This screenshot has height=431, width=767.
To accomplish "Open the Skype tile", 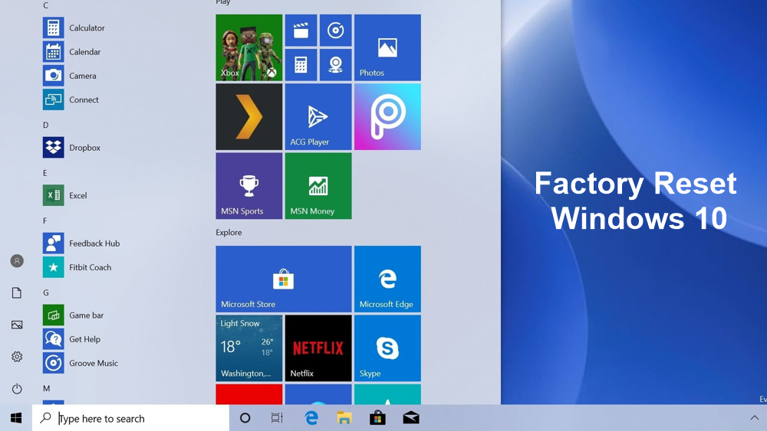I will [x=387, y=348].
